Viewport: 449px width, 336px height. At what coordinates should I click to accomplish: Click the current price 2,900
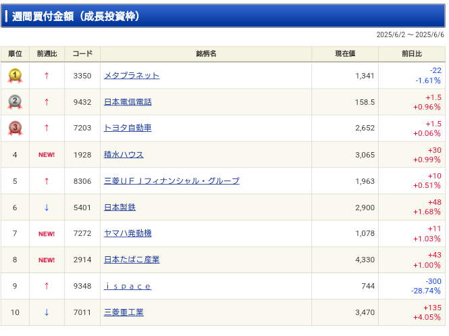click(365, 208)
